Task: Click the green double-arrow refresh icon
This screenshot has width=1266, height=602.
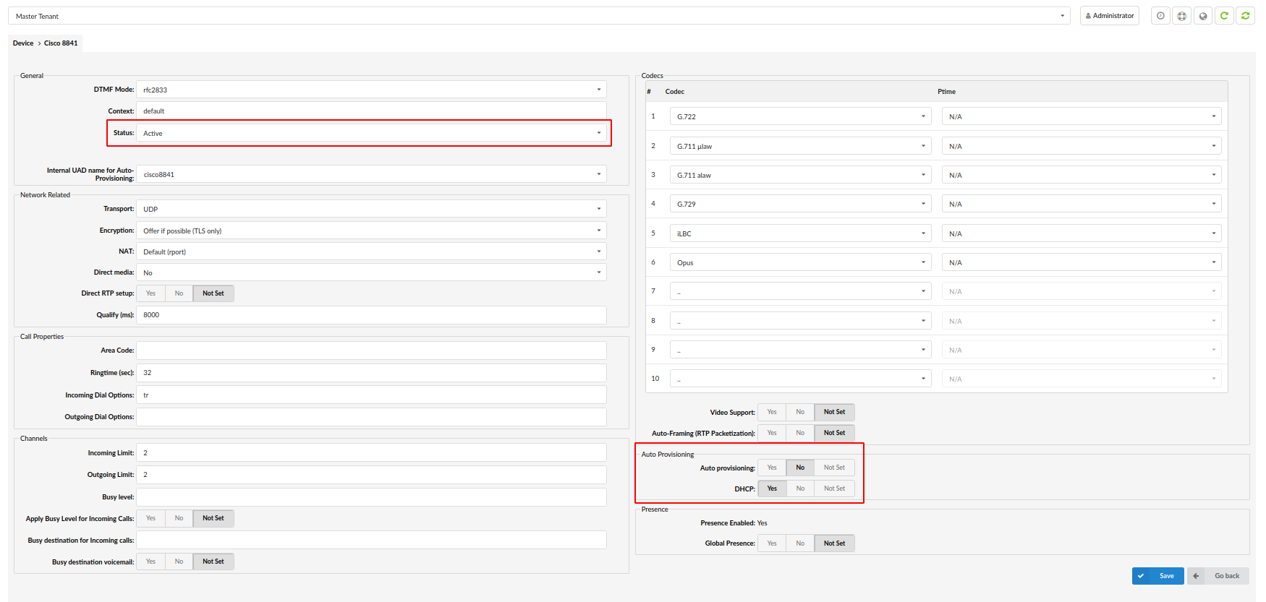Action: [1245, 16]
